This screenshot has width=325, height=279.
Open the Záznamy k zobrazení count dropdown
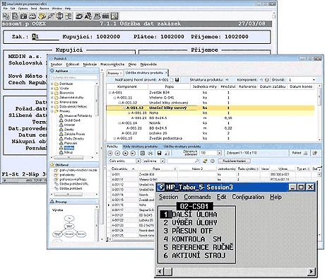pos(219,153)
